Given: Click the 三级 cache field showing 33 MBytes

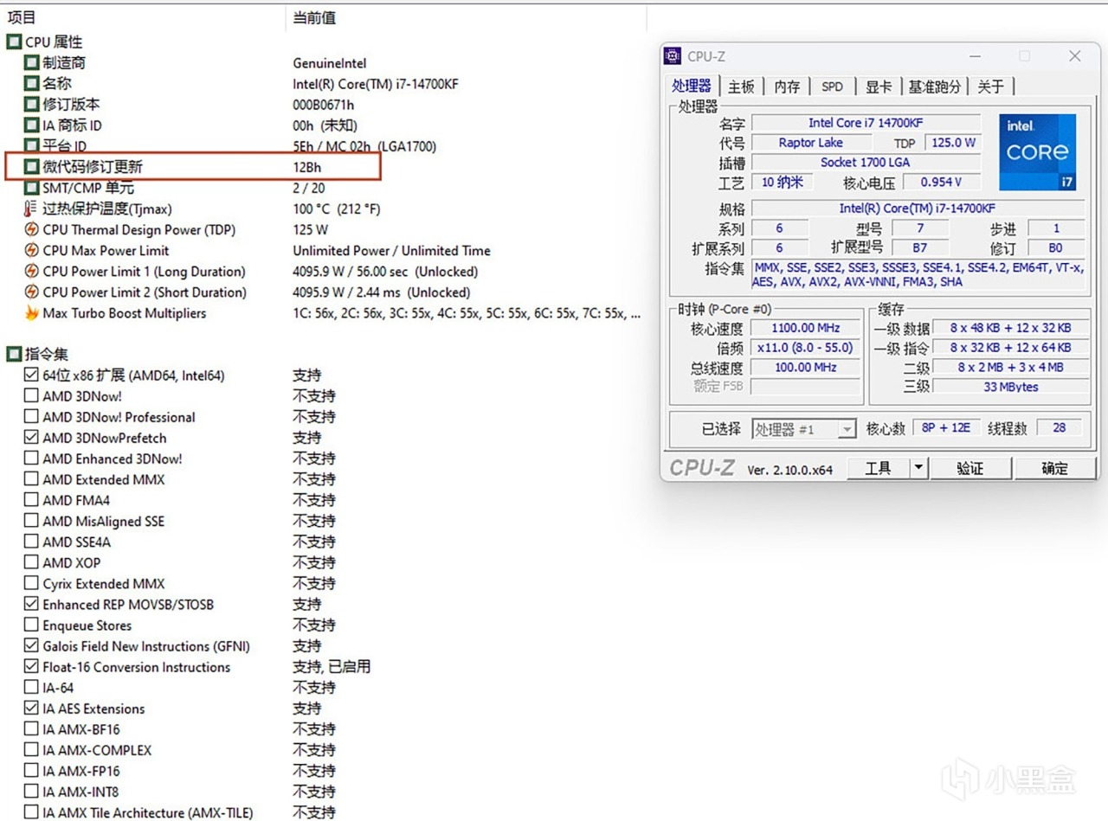Looking at the screenshot, I should tap(1011, 387).
